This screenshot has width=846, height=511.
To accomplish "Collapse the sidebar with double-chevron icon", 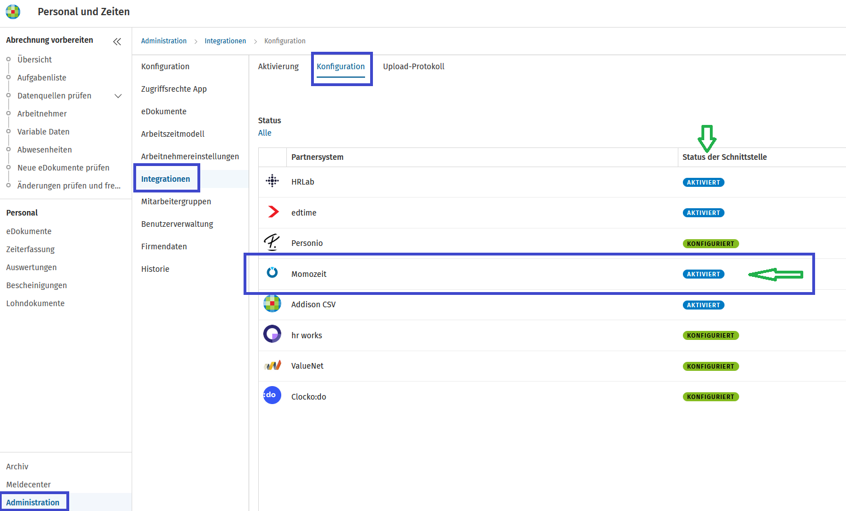I will (117, 42).
